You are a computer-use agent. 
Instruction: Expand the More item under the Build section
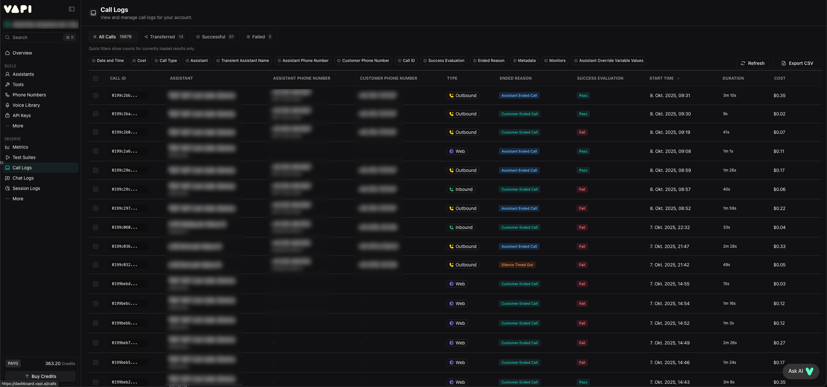click(18, 126)
